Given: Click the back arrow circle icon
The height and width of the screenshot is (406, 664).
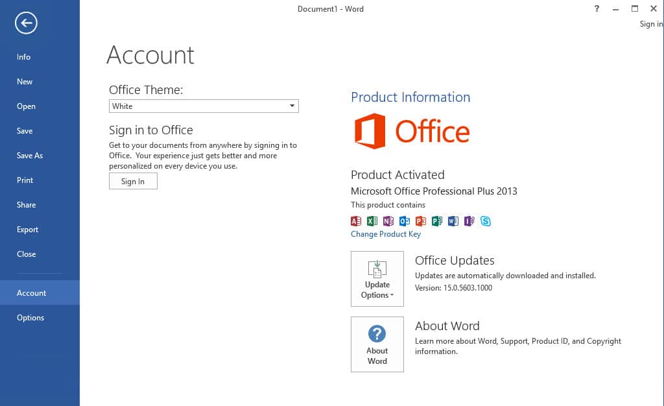Looking at the screenshot, I should coord(26,23).
